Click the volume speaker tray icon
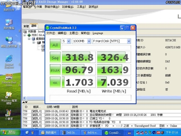This screenshot has height=136, width=181. [x=163, y=133]
